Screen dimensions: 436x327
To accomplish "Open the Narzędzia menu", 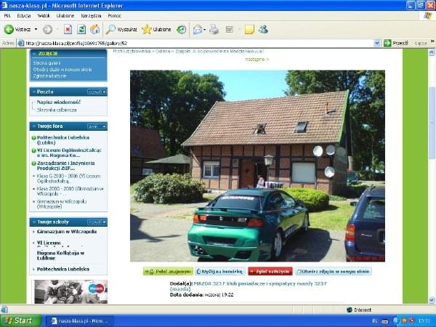I will pyautogui.click(x=92, y=15).
